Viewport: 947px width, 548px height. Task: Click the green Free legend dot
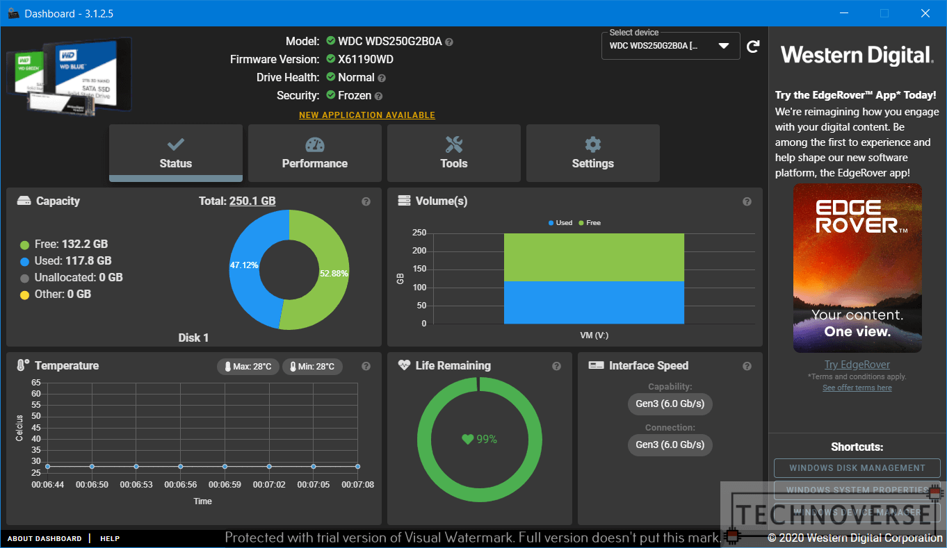pos(25,244)
